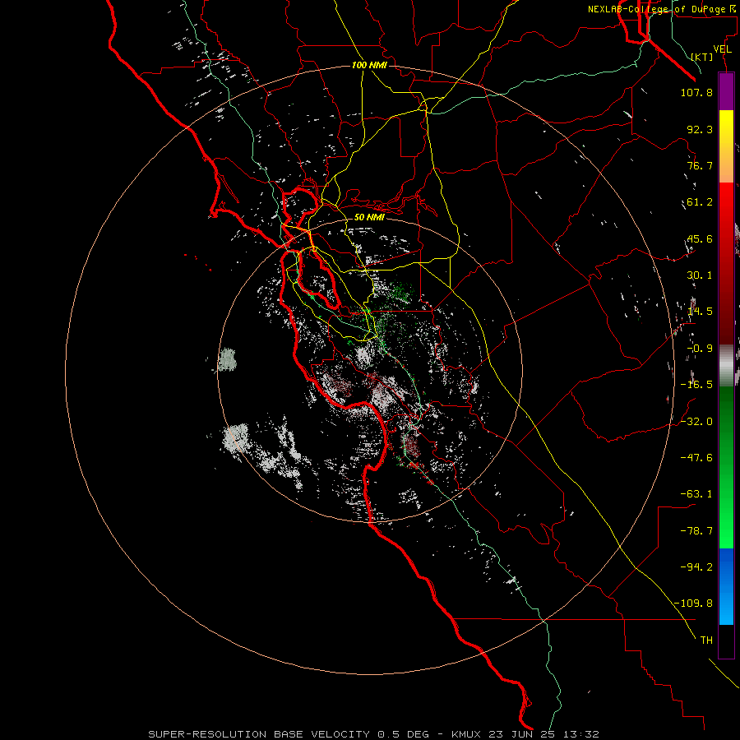Click the blue segment of velocity color bar
This screenshot has width=740, height=740.
[726, 586]
